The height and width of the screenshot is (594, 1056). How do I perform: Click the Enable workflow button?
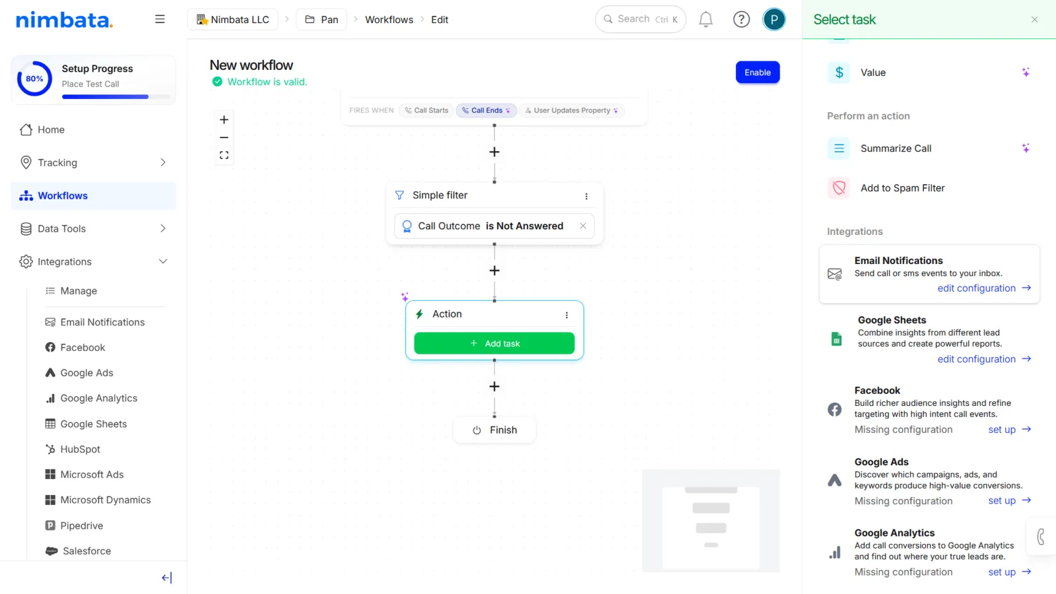[x=758, y=73]
